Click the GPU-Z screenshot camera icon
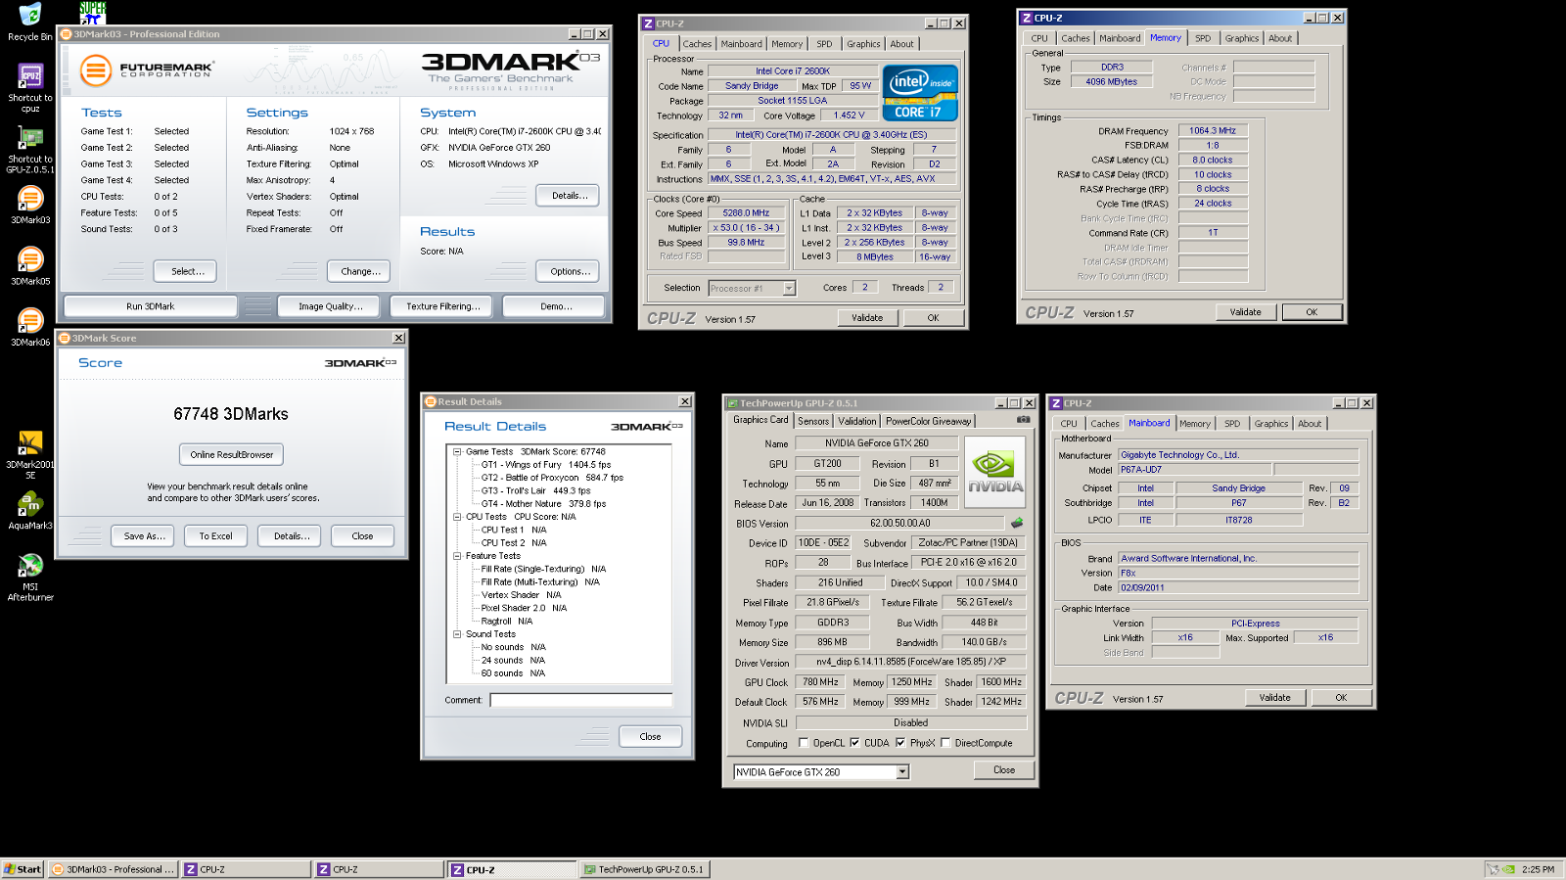The height and width of the screenshot is (880, 1566). pyautogui.click(x=1023, y=420)
